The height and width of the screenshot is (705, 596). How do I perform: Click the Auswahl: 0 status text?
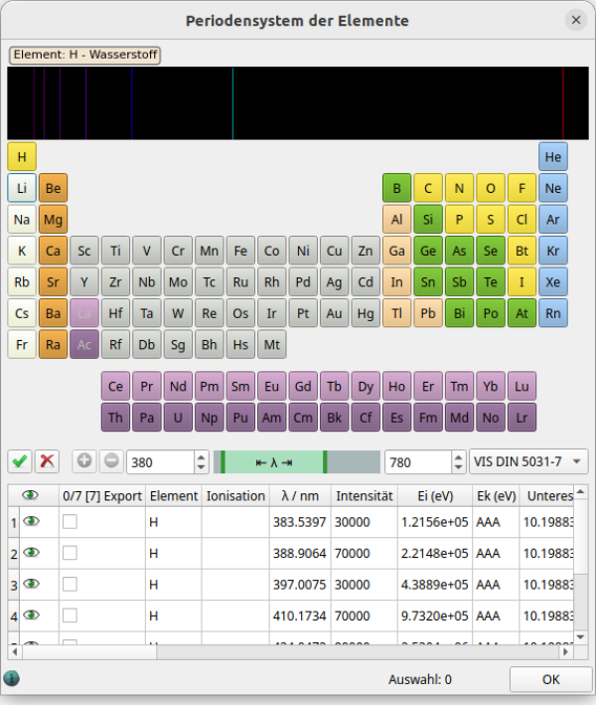420,679
